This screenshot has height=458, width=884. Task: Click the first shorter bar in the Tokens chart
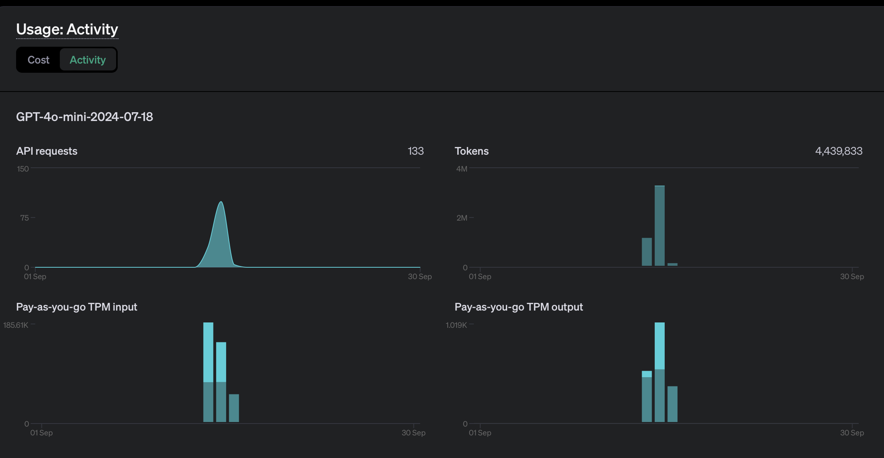point(647,252)
